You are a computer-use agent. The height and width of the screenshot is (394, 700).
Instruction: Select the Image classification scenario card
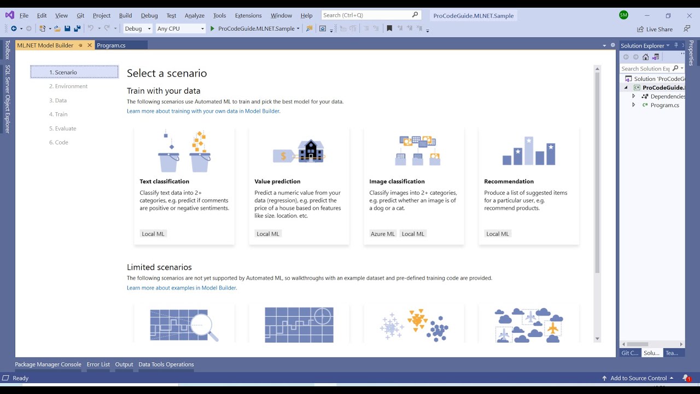click(414, 186)
